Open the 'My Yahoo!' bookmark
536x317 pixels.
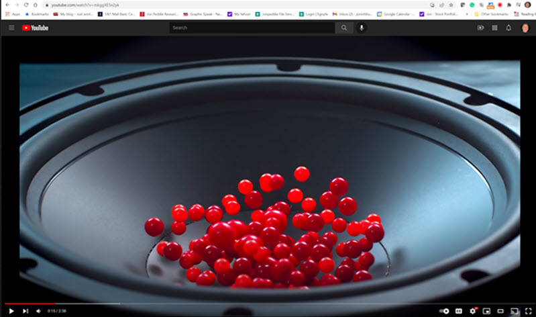pyautogui.click(x=239, y=14)
